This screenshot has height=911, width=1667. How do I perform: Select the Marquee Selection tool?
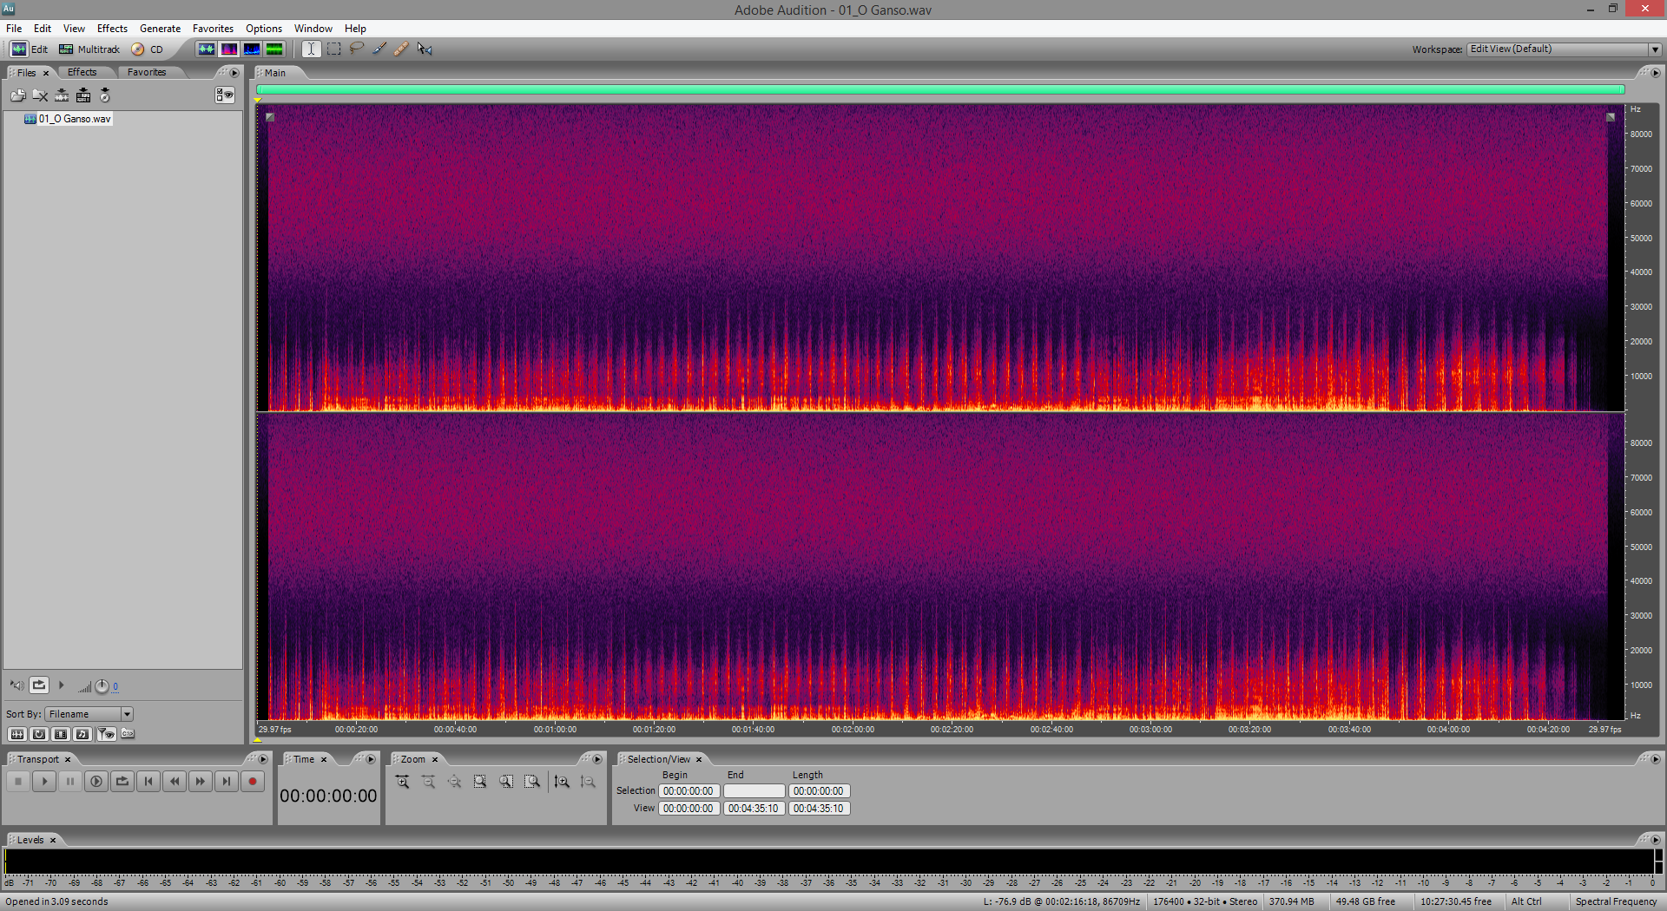[x=334, y=49]
